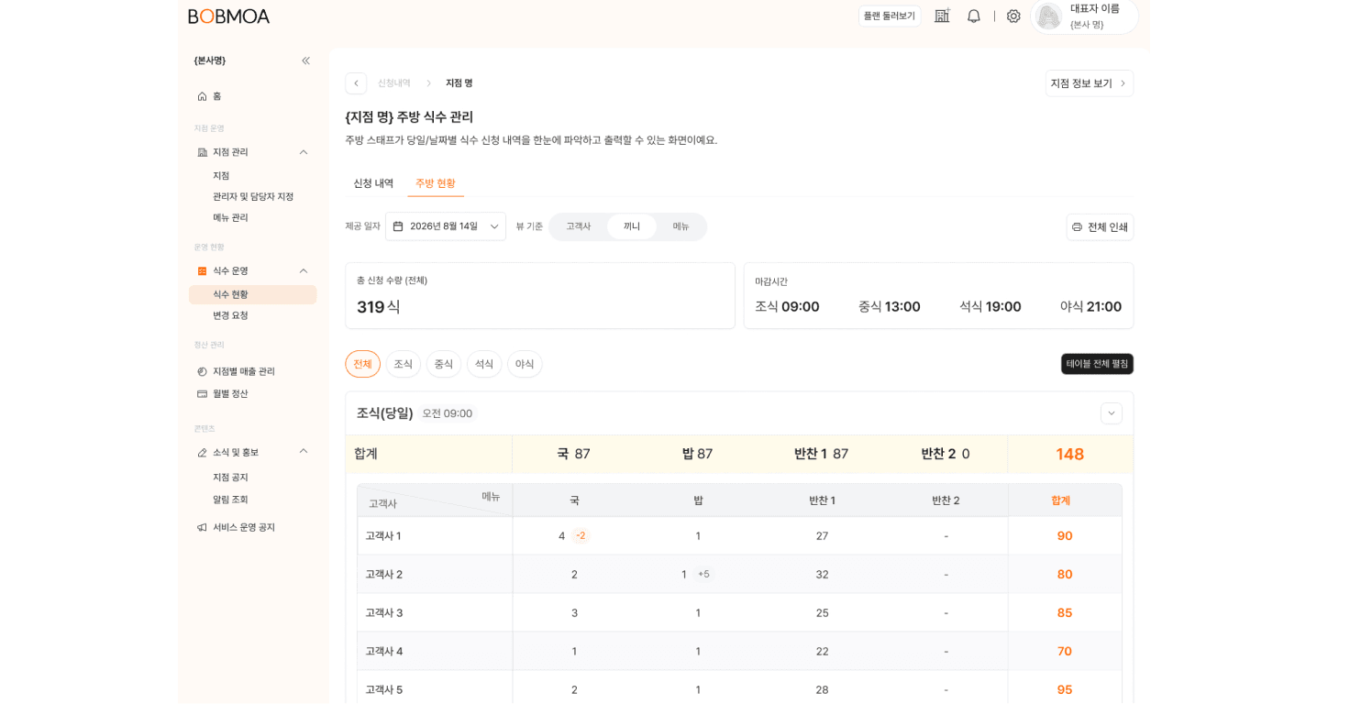Click the BOBMOA logo
The height and width of the screenshot is (704, 1350).
click(x=229, y=16)
